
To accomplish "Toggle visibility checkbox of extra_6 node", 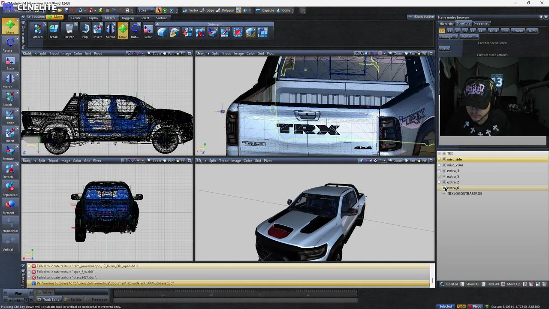I will pyautogui.click(x=444, y=188).
